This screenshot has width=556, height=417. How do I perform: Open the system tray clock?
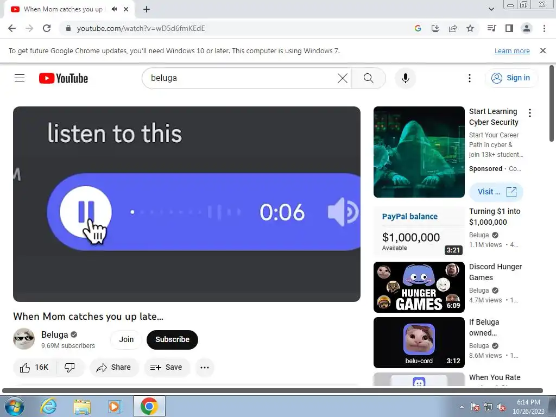click(x=528, y=407)
